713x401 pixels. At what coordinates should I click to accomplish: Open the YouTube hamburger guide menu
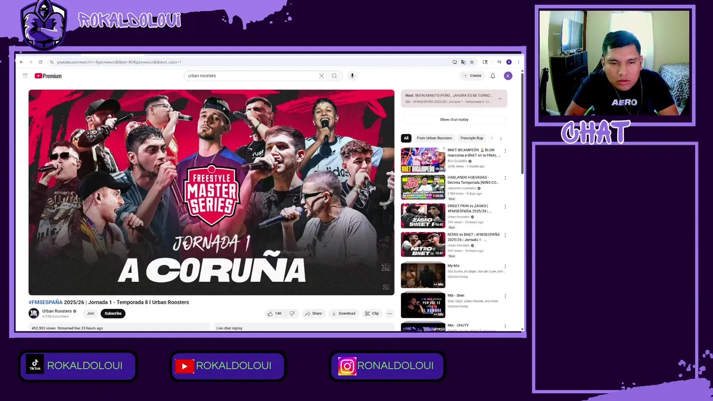click(x=25, y=76)
